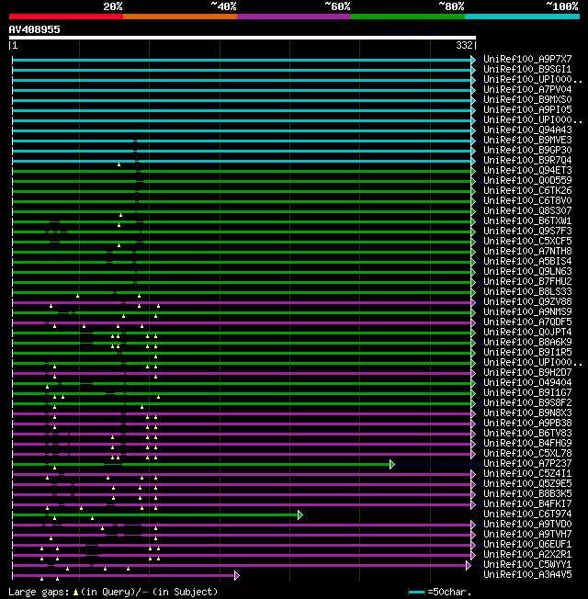Click the arrowhead ending the A7P237 alignment
This screenshot has width=588, height=599.
[x=392, y=465]
